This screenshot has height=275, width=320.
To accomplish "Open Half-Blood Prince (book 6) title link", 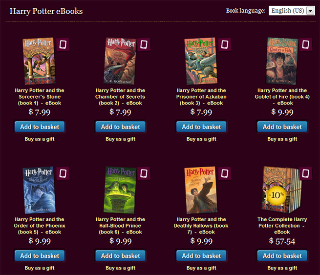I will click(x=120, y=226).
